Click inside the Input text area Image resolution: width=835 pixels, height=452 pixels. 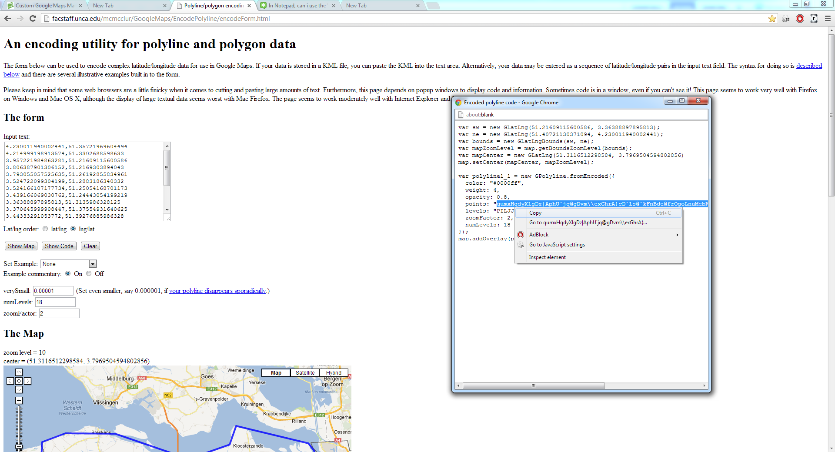[x=84, y=181]
